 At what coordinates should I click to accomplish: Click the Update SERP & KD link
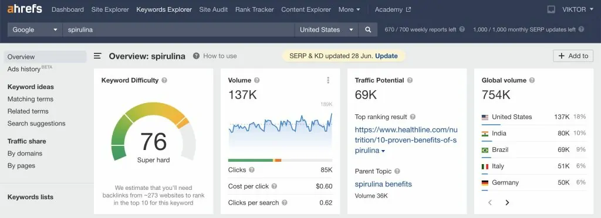(x=386, y=56)
